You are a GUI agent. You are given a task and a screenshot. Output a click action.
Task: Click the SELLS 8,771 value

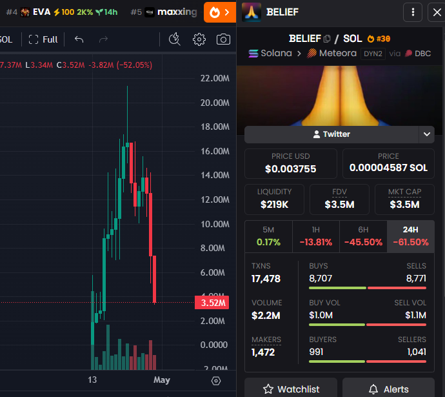(x=416, y=278)
